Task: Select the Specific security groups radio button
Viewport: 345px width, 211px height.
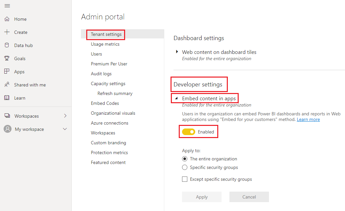Action: point(185,167)
